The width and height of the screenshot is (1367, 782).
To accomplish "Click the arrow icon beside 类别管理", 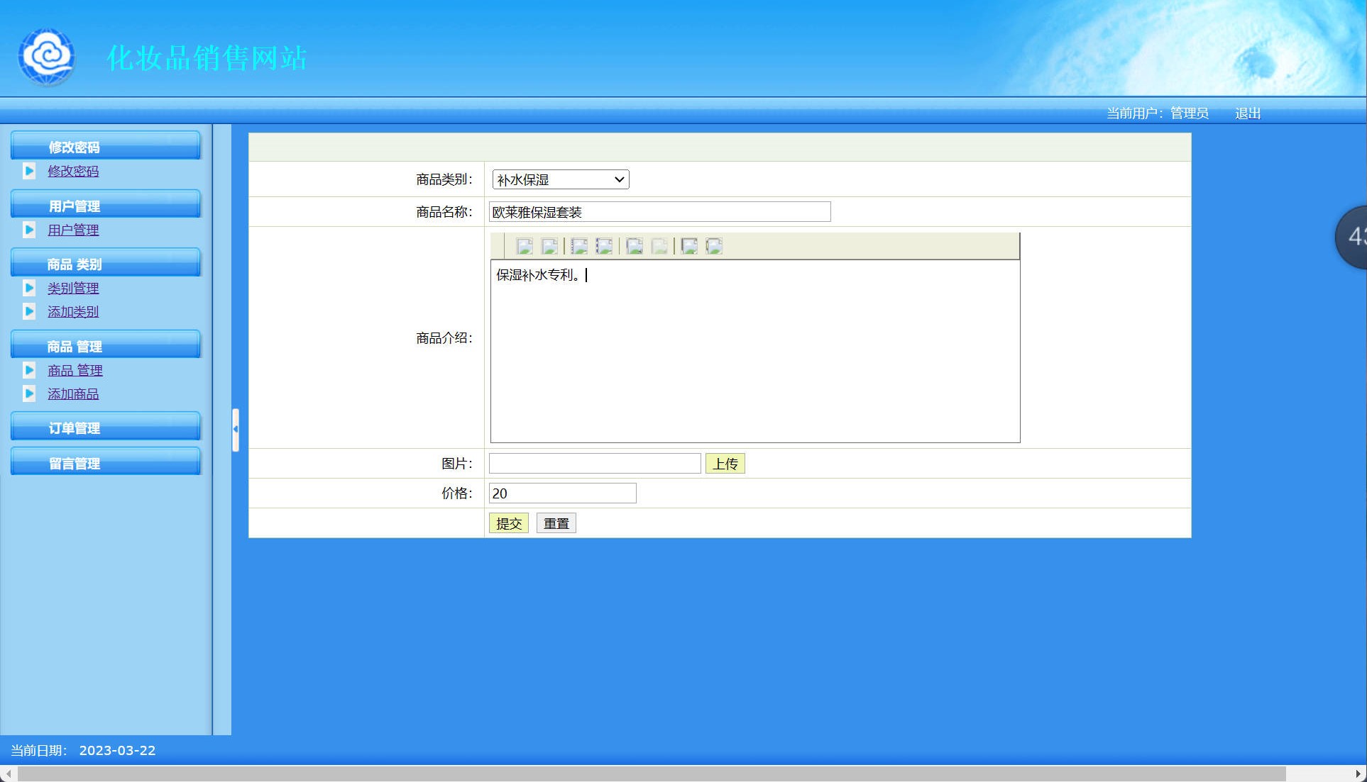I will tap(29, 288).
